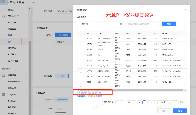Select the 我的优惠券 tab

[82, 17]
